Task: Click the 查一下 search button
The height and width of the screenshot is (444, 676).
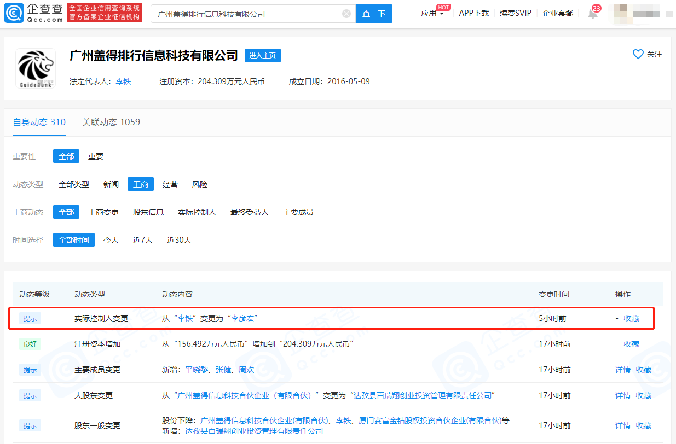Action: [x=374, y=14]
